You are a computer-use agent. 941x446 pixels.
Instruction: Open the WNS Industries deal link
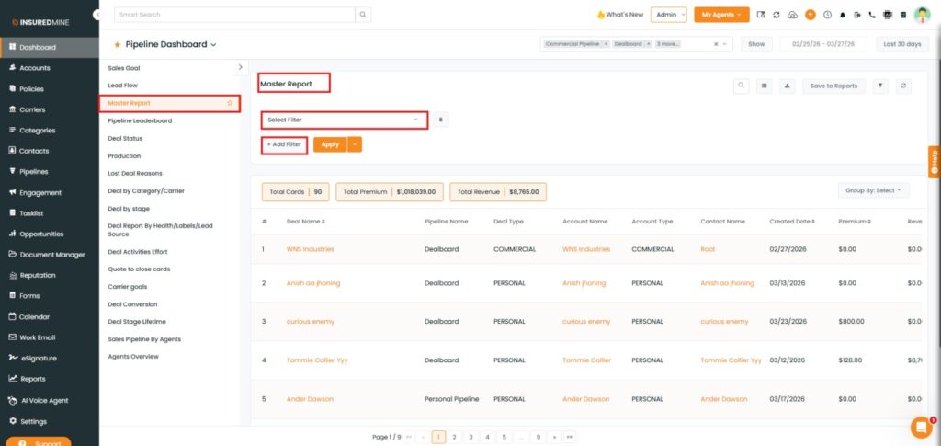[310, 249]
